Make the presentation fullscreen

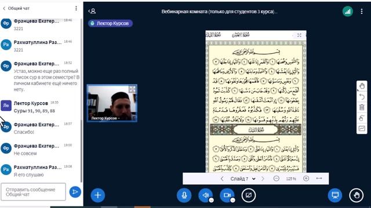point(299,35)
